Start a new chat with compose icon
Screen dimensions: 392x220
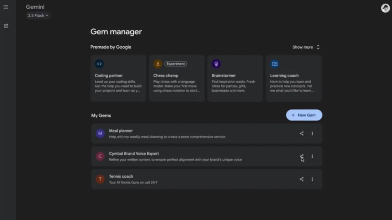click(6, 26)
